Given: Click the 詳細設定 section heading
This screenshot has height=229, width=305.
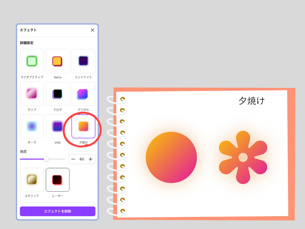Looking at the screenshot, I should pos(27,43).
